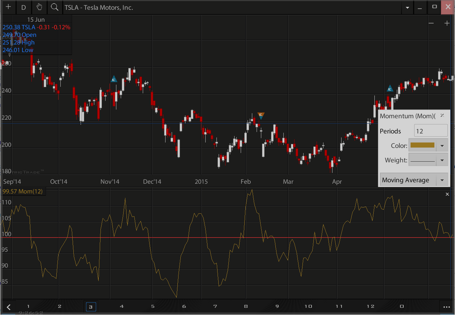455x315 pixels.
Task: Click the 251.28 High value
Action: tap(18, 42)
